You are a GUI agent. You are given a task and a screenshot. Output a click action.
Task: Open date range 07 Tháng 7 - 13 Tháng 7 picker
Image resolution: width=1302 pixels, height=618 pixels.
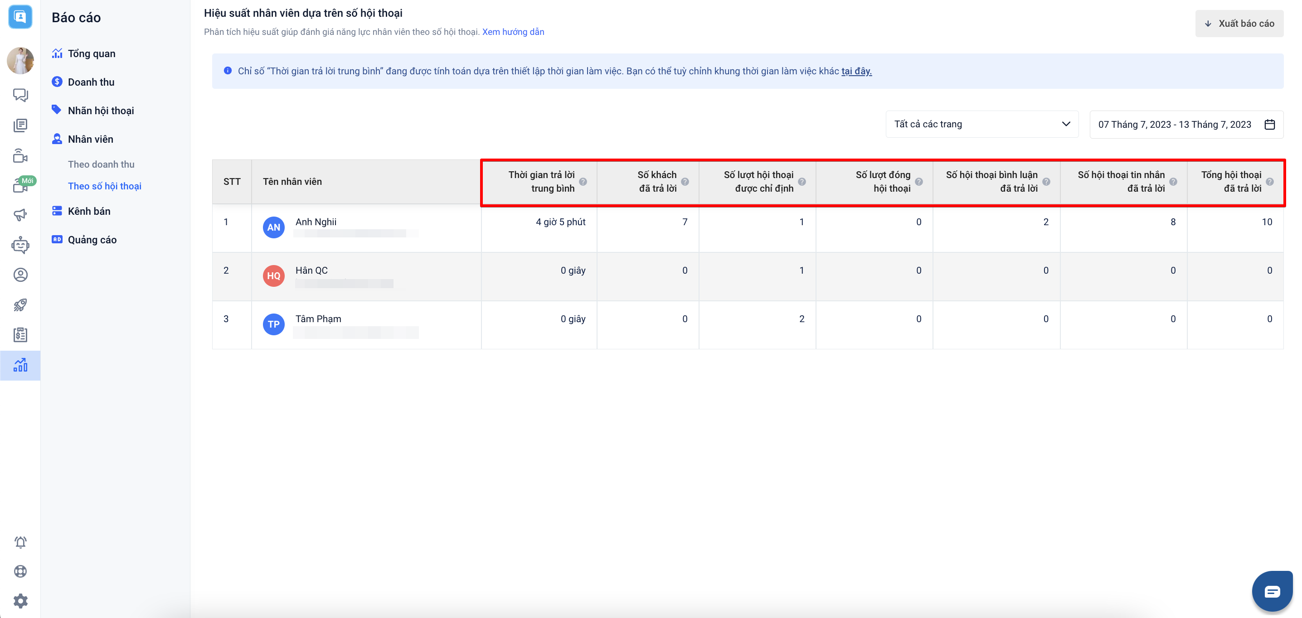coord(1174,124)
